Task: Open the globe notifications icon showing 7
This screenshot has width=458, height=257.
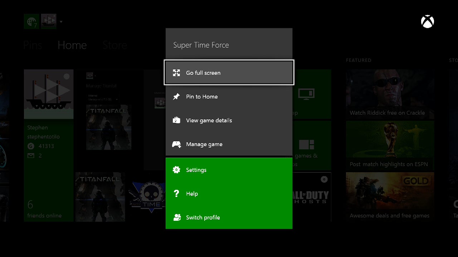Action: pyautogui.click(x=31, y=21)
